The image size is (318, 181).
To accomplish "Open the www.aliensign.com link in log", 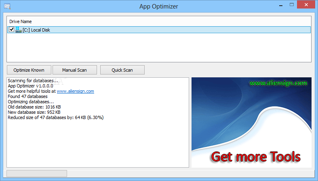I will pos(76,91).
